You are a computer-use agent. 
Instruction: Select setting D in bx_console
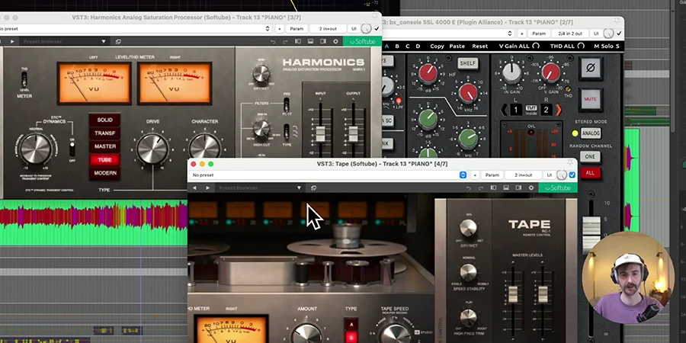[418, 46]
